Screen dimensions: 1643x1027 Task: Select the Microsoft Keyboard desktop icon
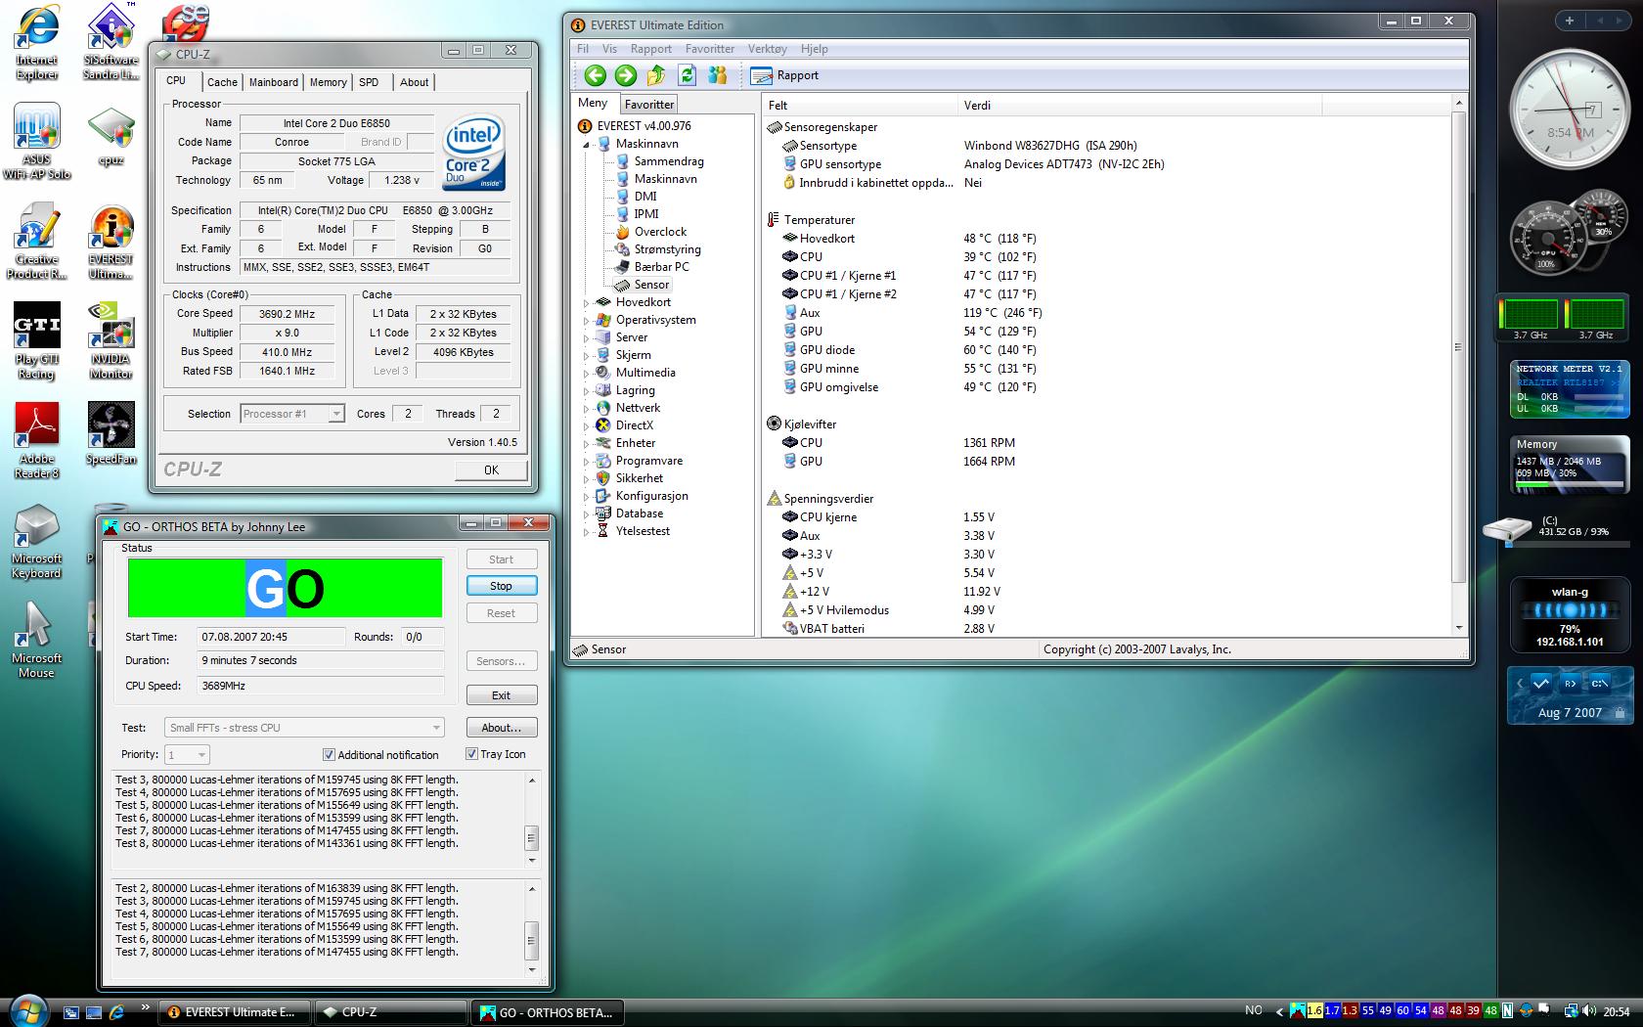(x=36, y=541)
